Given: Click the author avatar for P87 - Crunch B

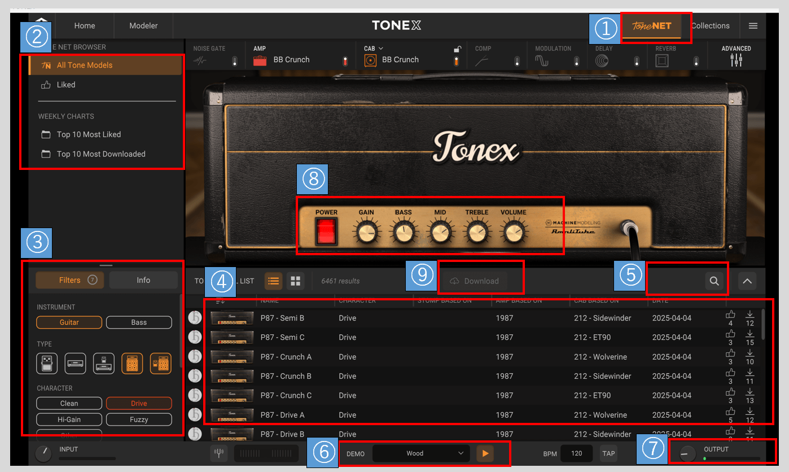Looking at the screenshot, I should 195,376.
